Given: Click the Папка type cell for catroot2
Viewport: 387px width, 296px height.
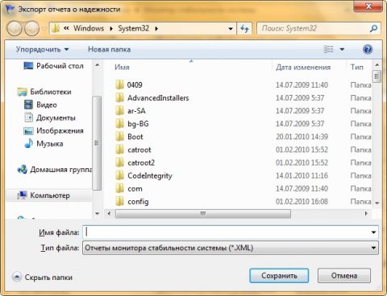Looking at the screenshot, I should [360, 162].
